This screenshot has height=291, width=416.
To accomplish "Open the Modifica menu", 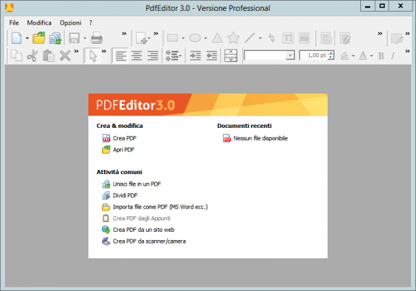I will tap(39, 23).
